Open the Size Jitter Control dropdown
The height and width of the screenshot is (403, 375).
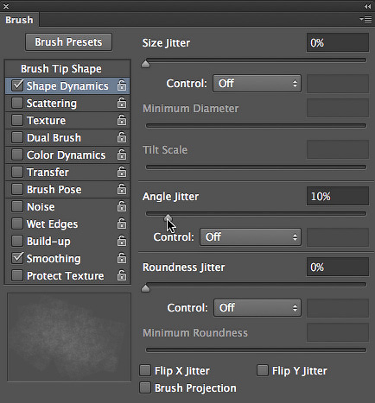[x=257, y=84]
